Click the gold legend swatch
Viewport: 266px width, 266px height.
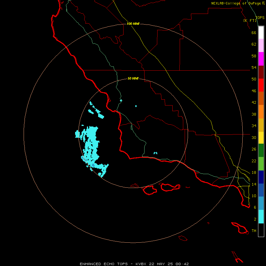[261, 125]
